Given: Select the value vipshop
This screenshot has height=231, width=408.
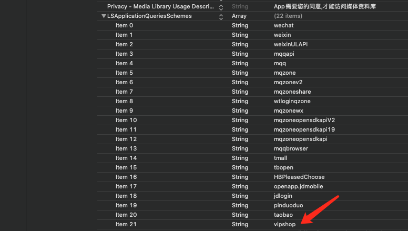Looking at the screenshot, I should (x=284, y=225).
